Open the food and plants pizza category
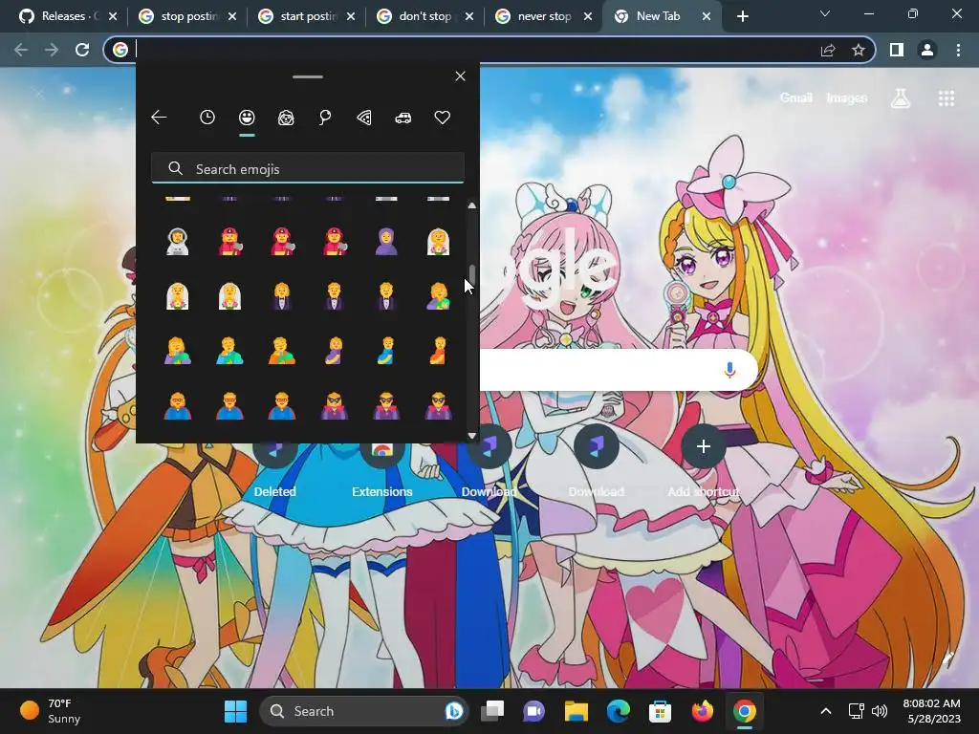Screen dimensions: 979x734 [364, 118]
